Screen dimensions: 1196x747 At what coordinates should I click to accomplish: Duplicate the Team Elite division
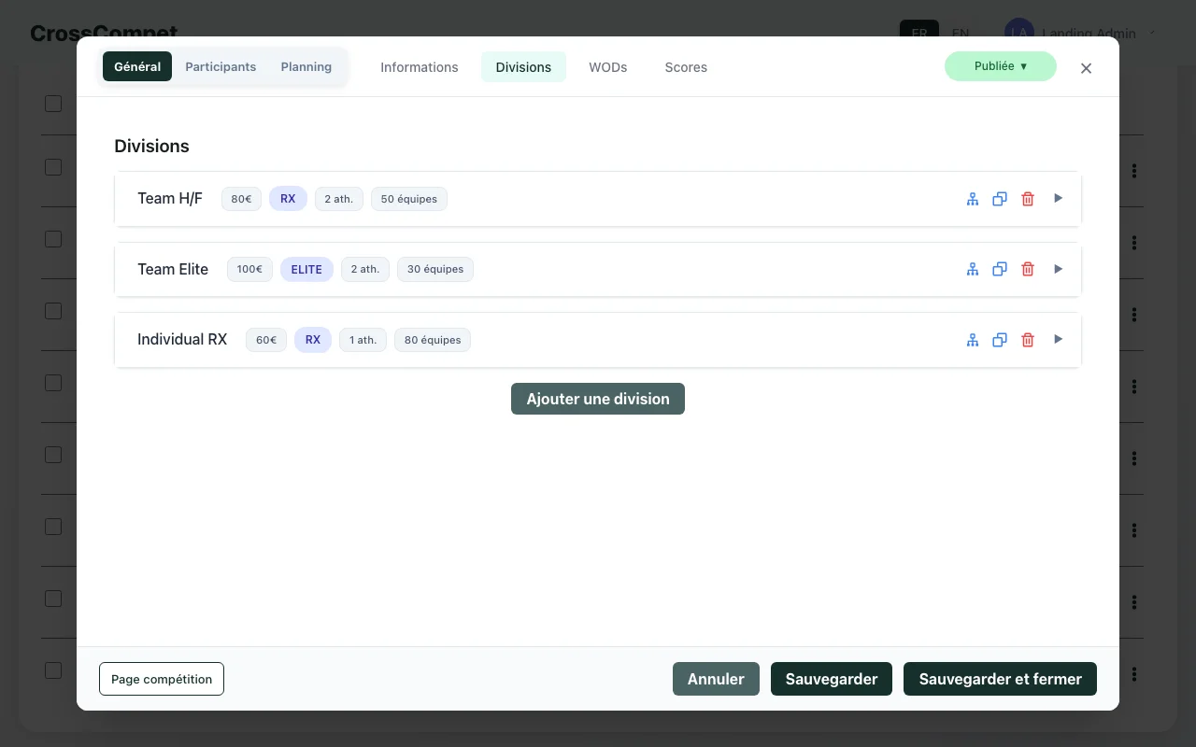[x=1000, y=269]
